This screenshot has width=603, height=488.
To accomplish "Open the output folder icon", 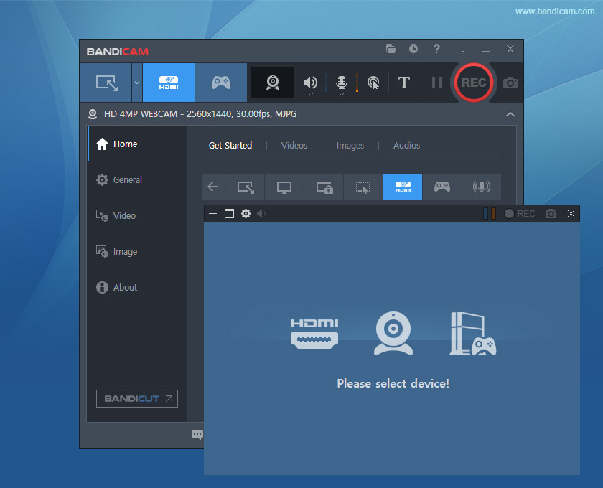I will [x=391, y=50].
